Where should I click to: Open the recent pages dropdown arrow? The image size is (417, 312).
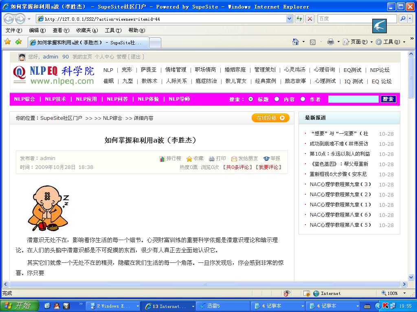[29, 19]
